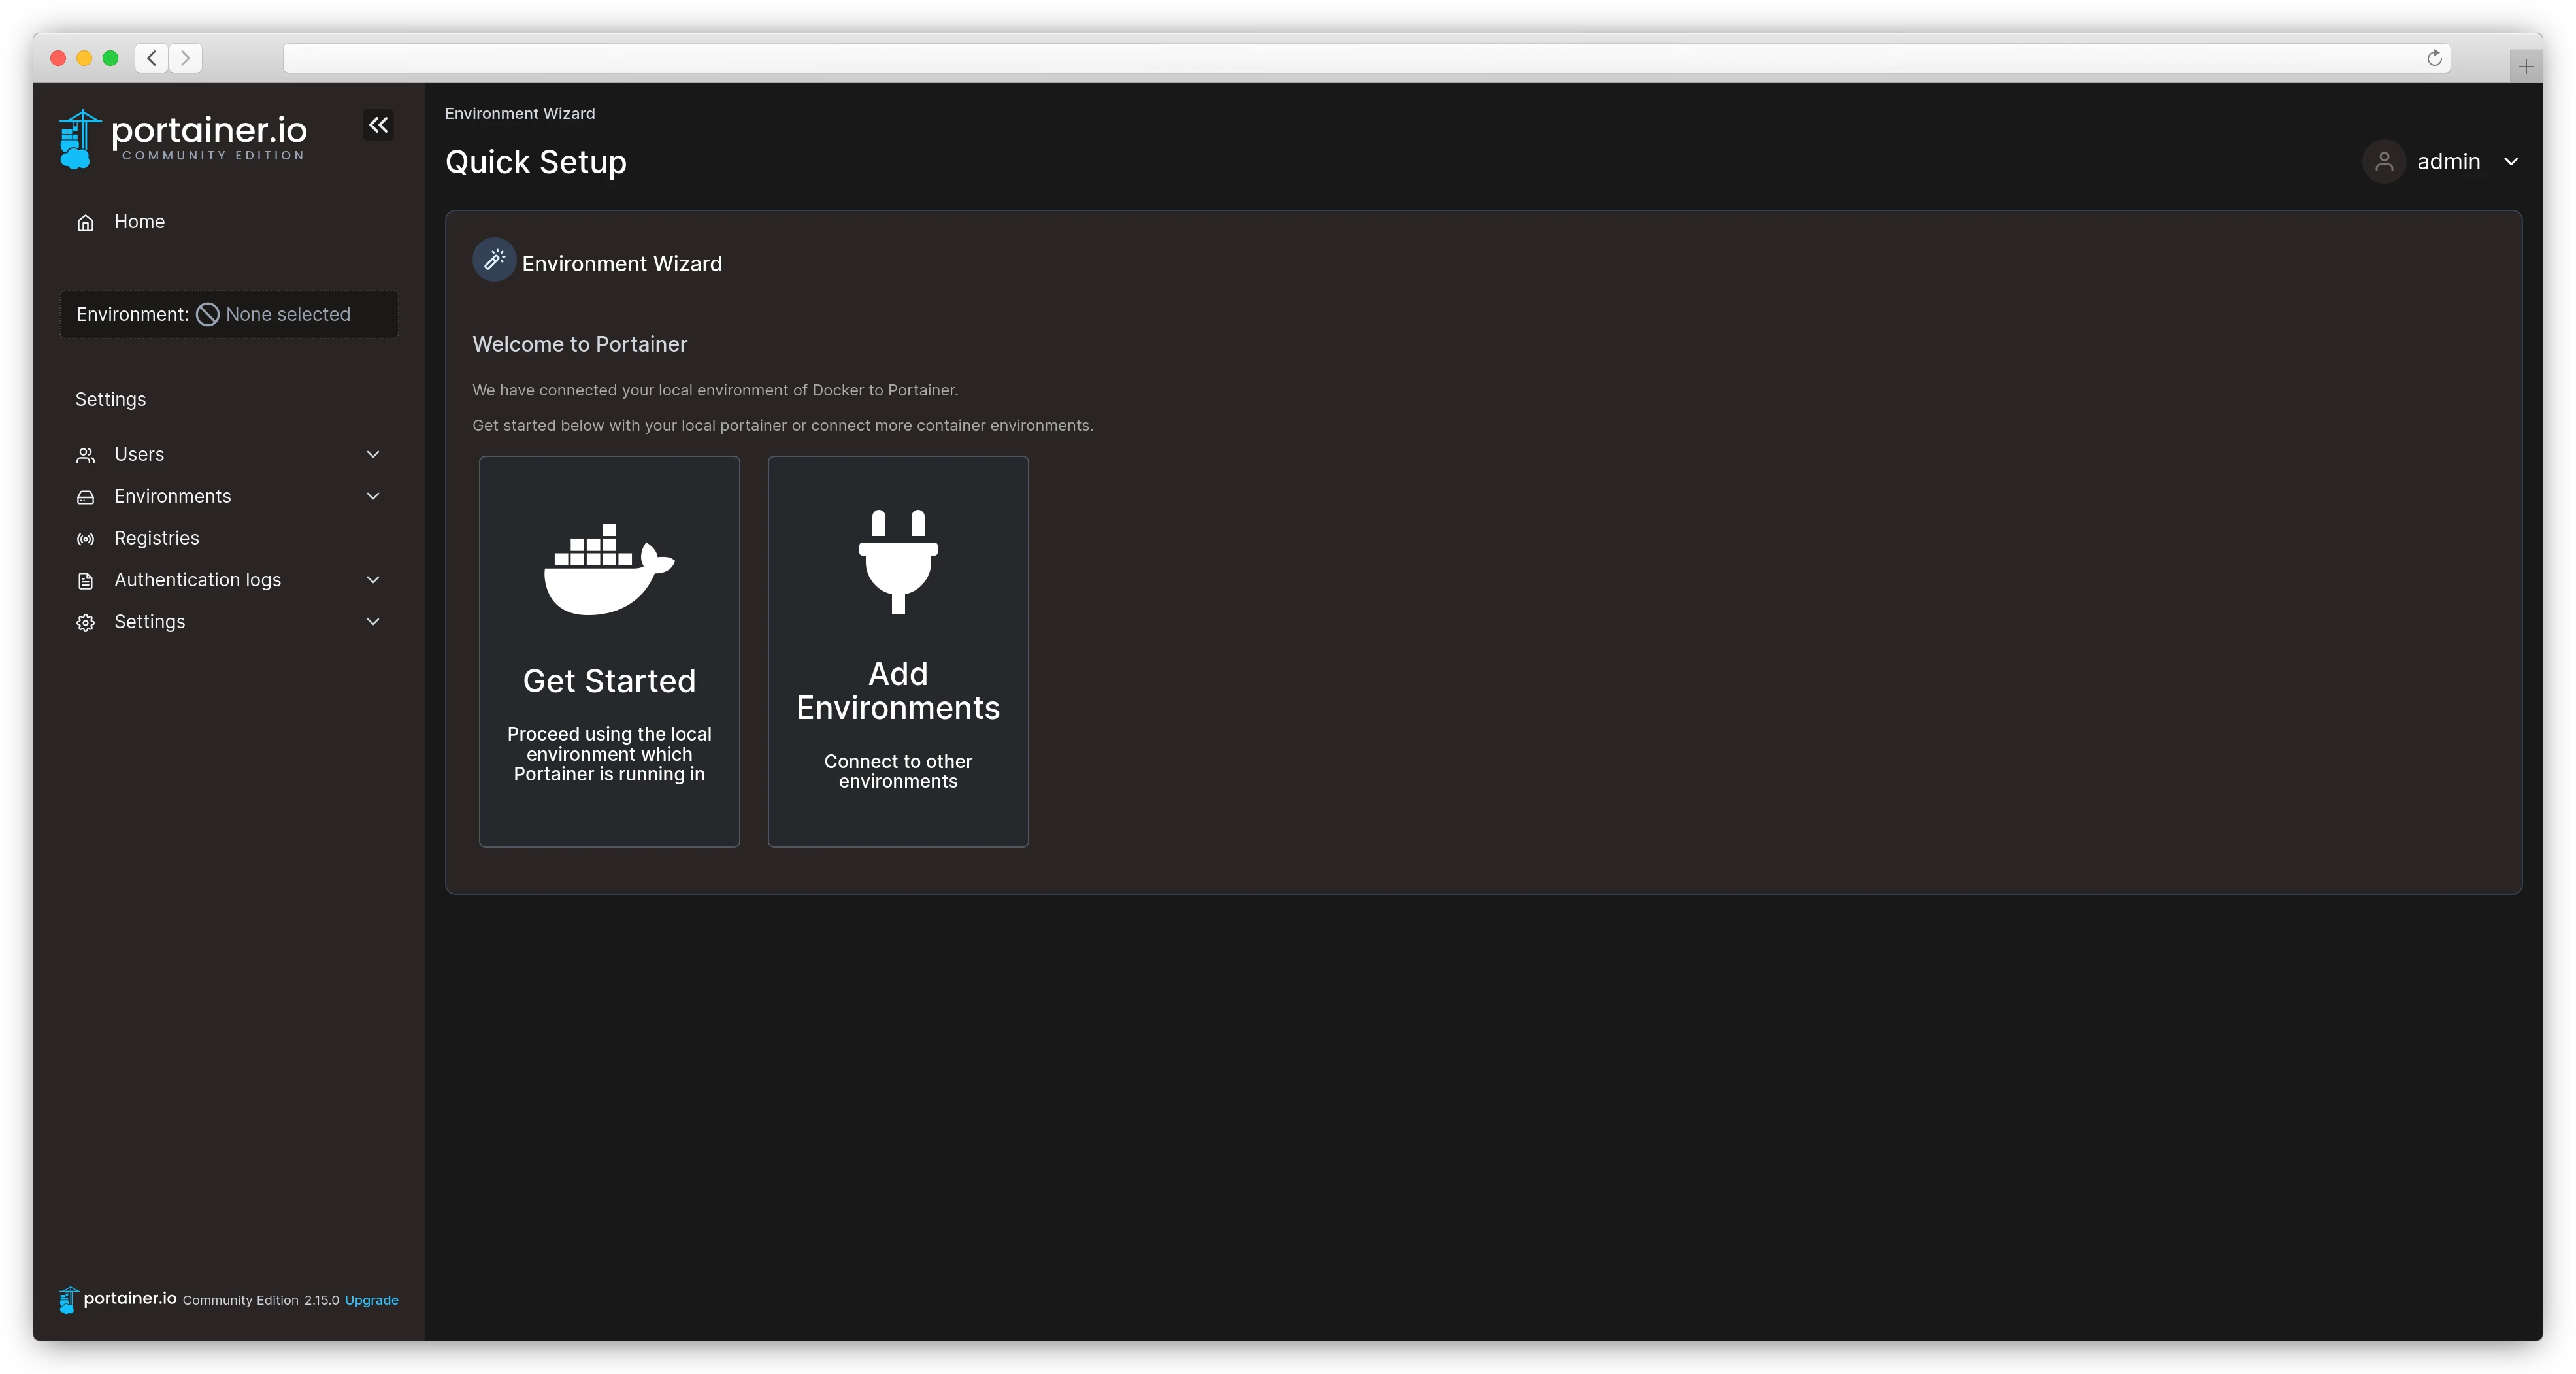Image resolution: width=2576 pixels, height=1374 pixels.
Task: Open the admin account dropdown
Action: click(x=2510, y=161)
